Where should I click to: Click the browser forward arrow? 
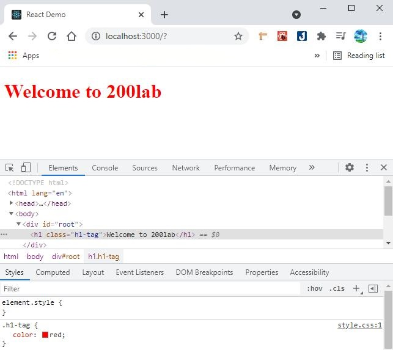pos(32,36)
